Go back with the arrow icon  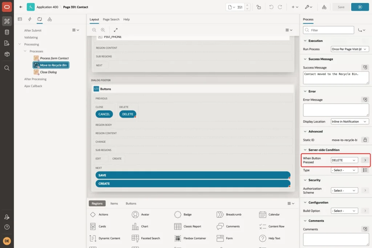[21, 7]
